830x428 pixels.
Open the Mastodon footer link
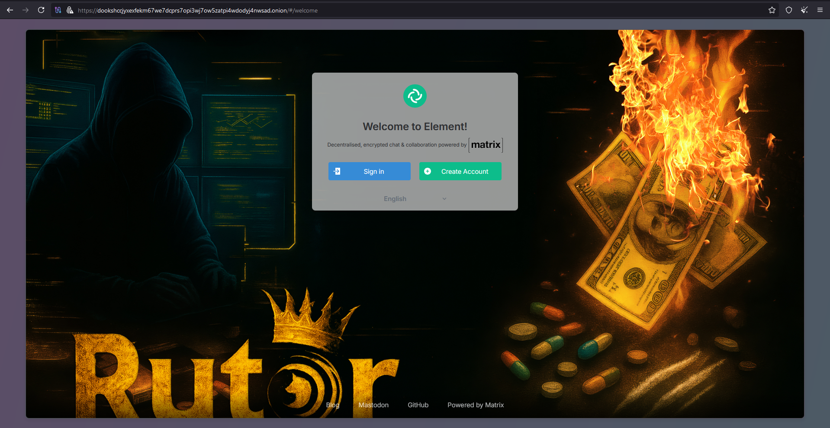[373, 405]
